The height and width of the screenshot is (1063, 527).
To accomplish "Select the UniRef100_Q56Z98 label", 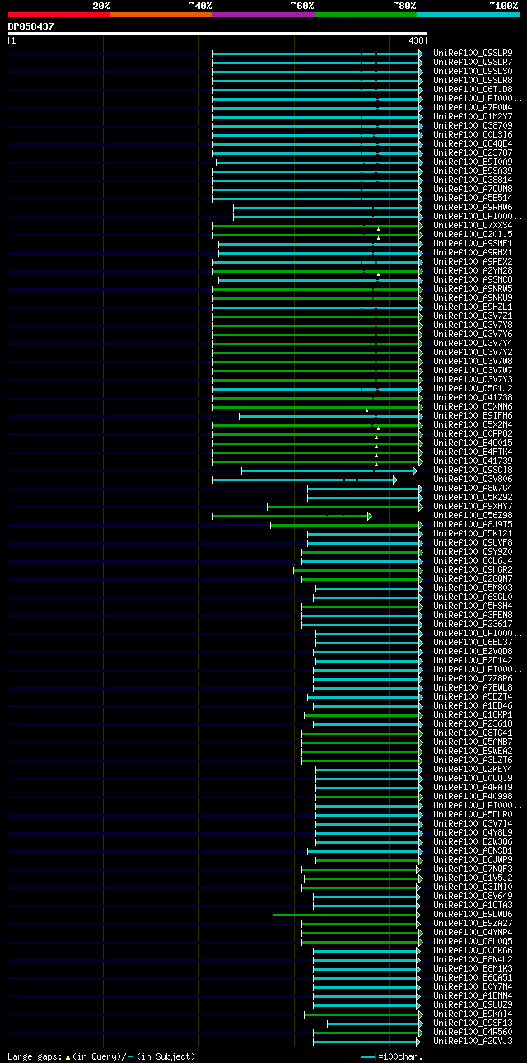I will [x=473, y=516].
